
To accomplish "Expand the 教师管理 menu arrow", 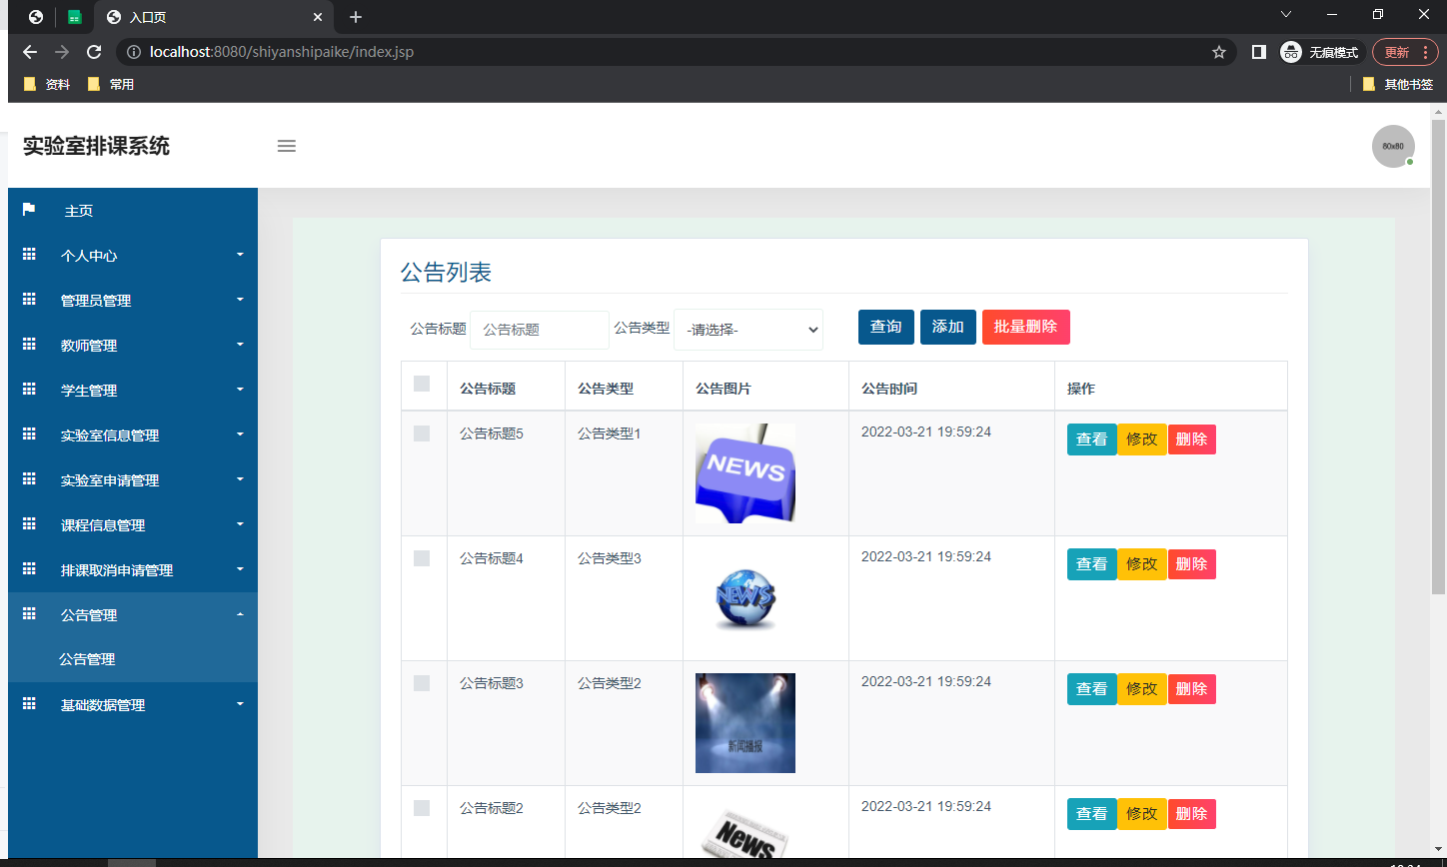I will click(240, 345).
